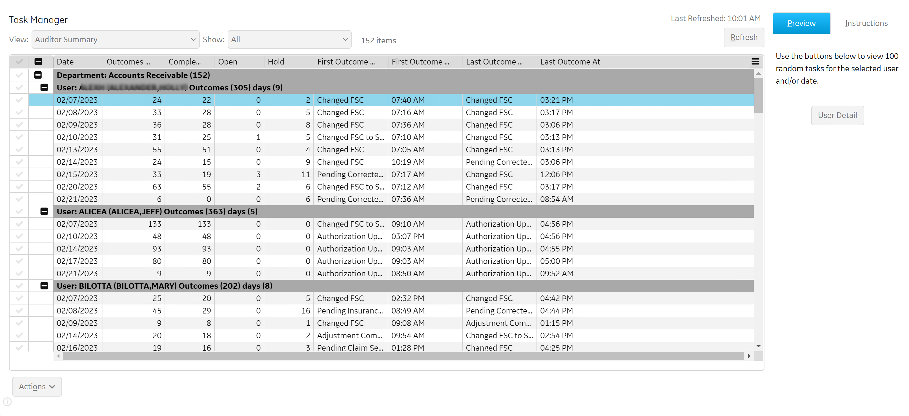Click the Pending Insuranc... first outcome cell
This screenshot has width=909, height=416.
pyautogui.click(x=351, y=310)
